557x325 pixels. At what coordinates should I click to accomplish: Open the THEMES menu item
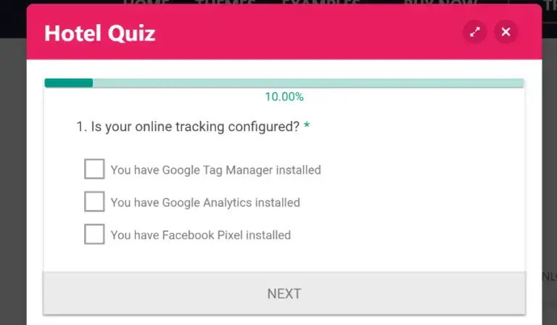point(226,2)
